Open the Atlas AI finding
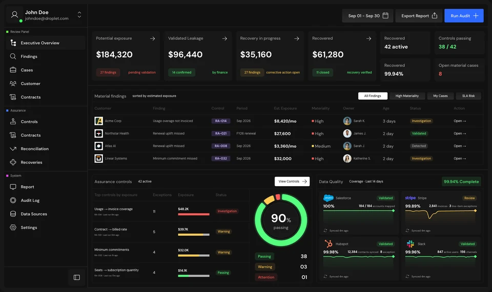Screen dimensions: 492x292 (x=460, y=146)
